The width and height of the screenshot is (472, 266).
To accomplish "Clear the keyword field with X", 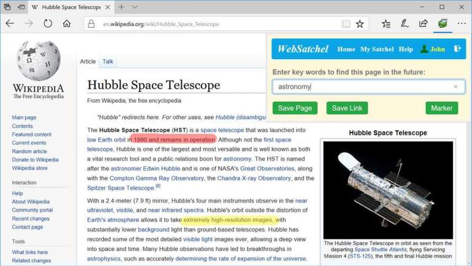I will tap(455, 87).
